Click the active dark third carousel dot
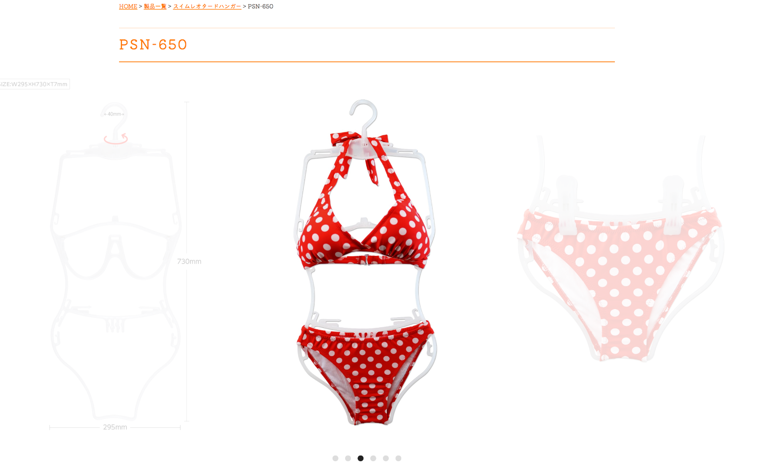 [x=360, y=458]
